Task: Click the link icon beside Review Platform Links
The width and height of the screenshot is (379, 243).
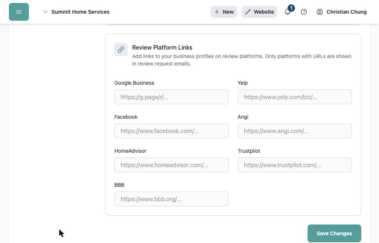Action: [x=121, y=50]
